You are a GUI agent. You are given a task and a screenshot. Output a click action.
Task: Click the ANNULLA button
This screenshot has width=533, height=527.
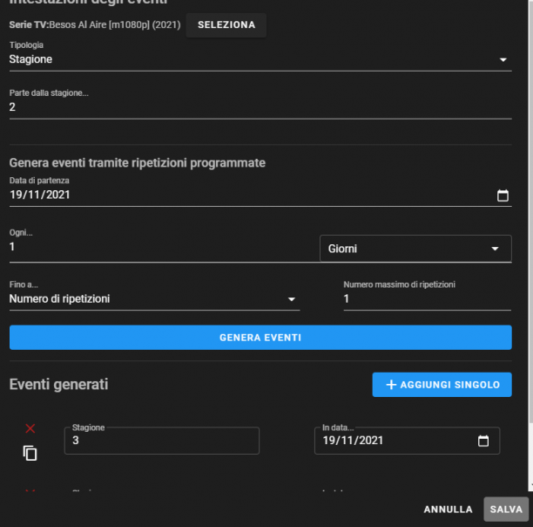click(448, 510)
